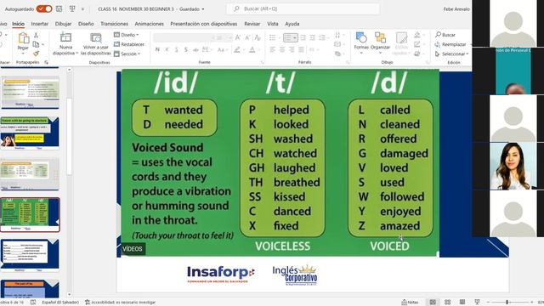Select the fill-in-blanks slide thumbnail below current
544x306 pixels.
(x=30, y=255)
